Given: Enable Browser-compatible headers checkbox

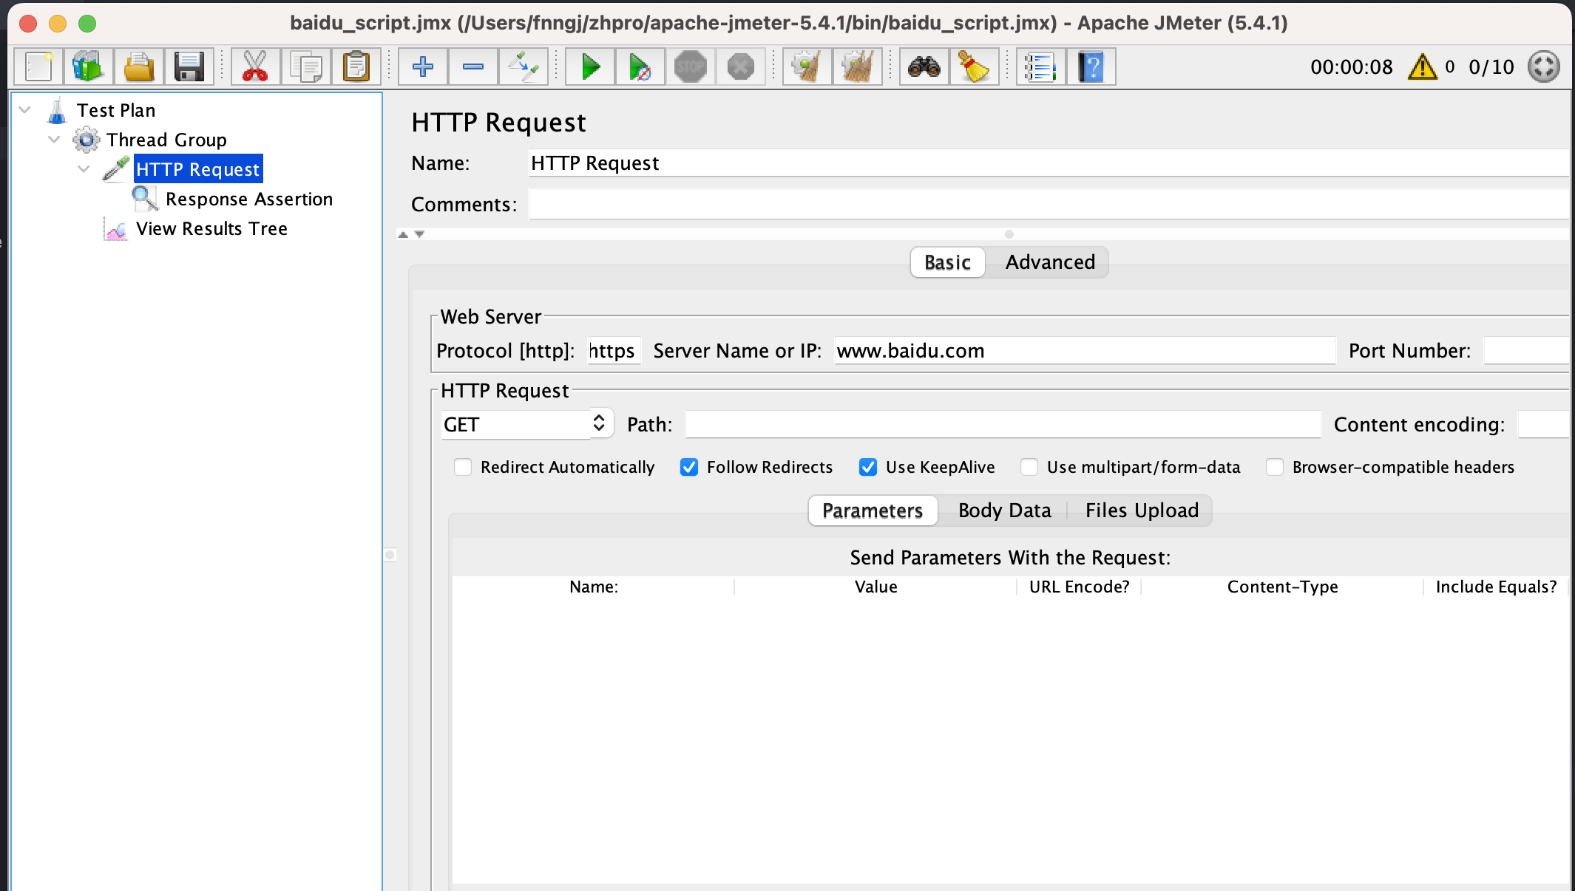Looking at the screenshot, I should (x=1275, y=467).
